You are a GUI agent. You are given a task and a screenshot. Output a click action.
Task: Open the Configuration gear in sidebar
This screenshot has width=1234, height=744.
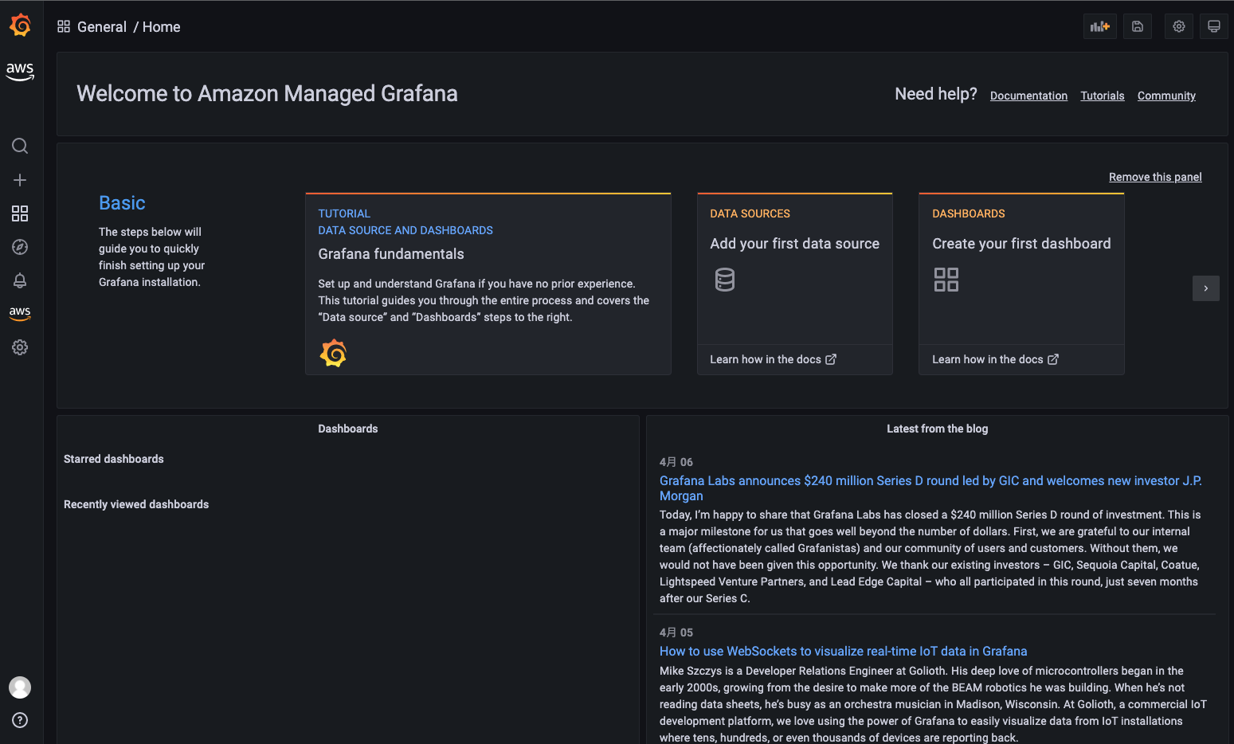(20, 347)
